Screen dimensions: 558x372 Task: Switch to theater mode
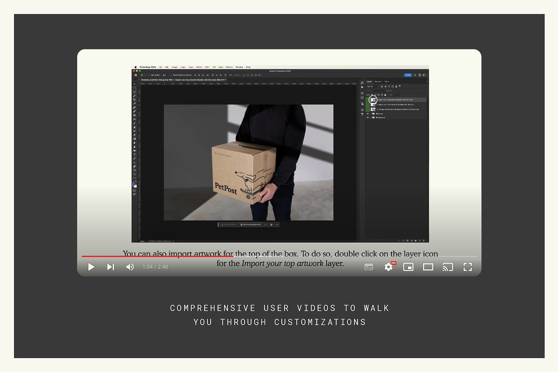tap(428, 267)
